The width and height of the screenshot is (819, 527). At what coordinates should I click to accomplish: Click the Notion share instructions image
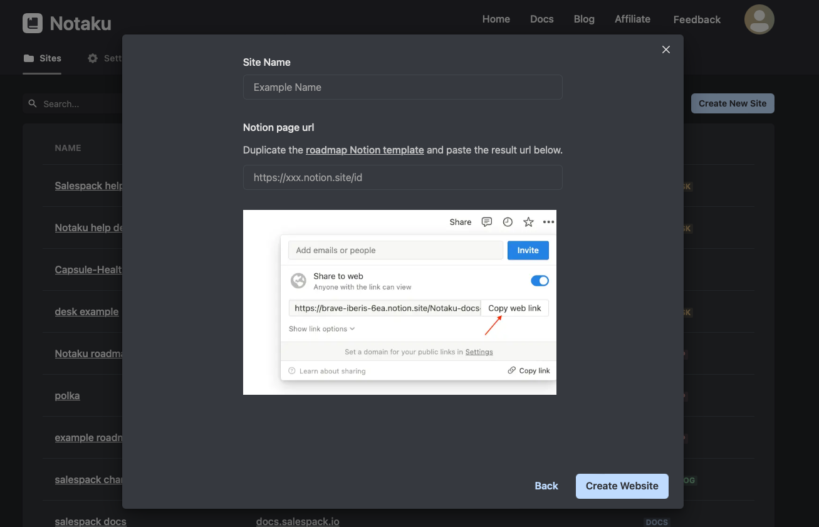coord(400,302)
